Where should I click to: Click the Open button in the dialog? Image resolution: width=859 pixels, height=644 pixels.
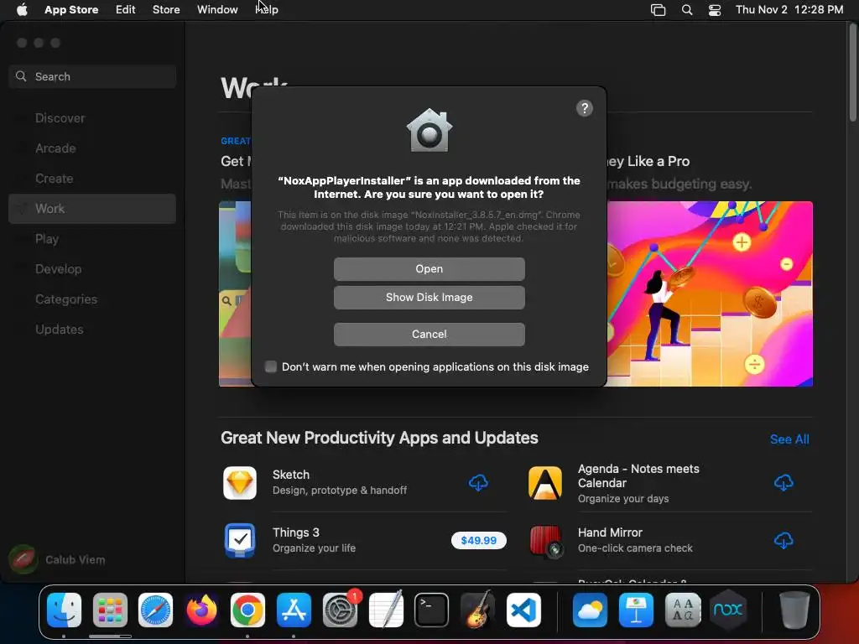pos(429,269)
